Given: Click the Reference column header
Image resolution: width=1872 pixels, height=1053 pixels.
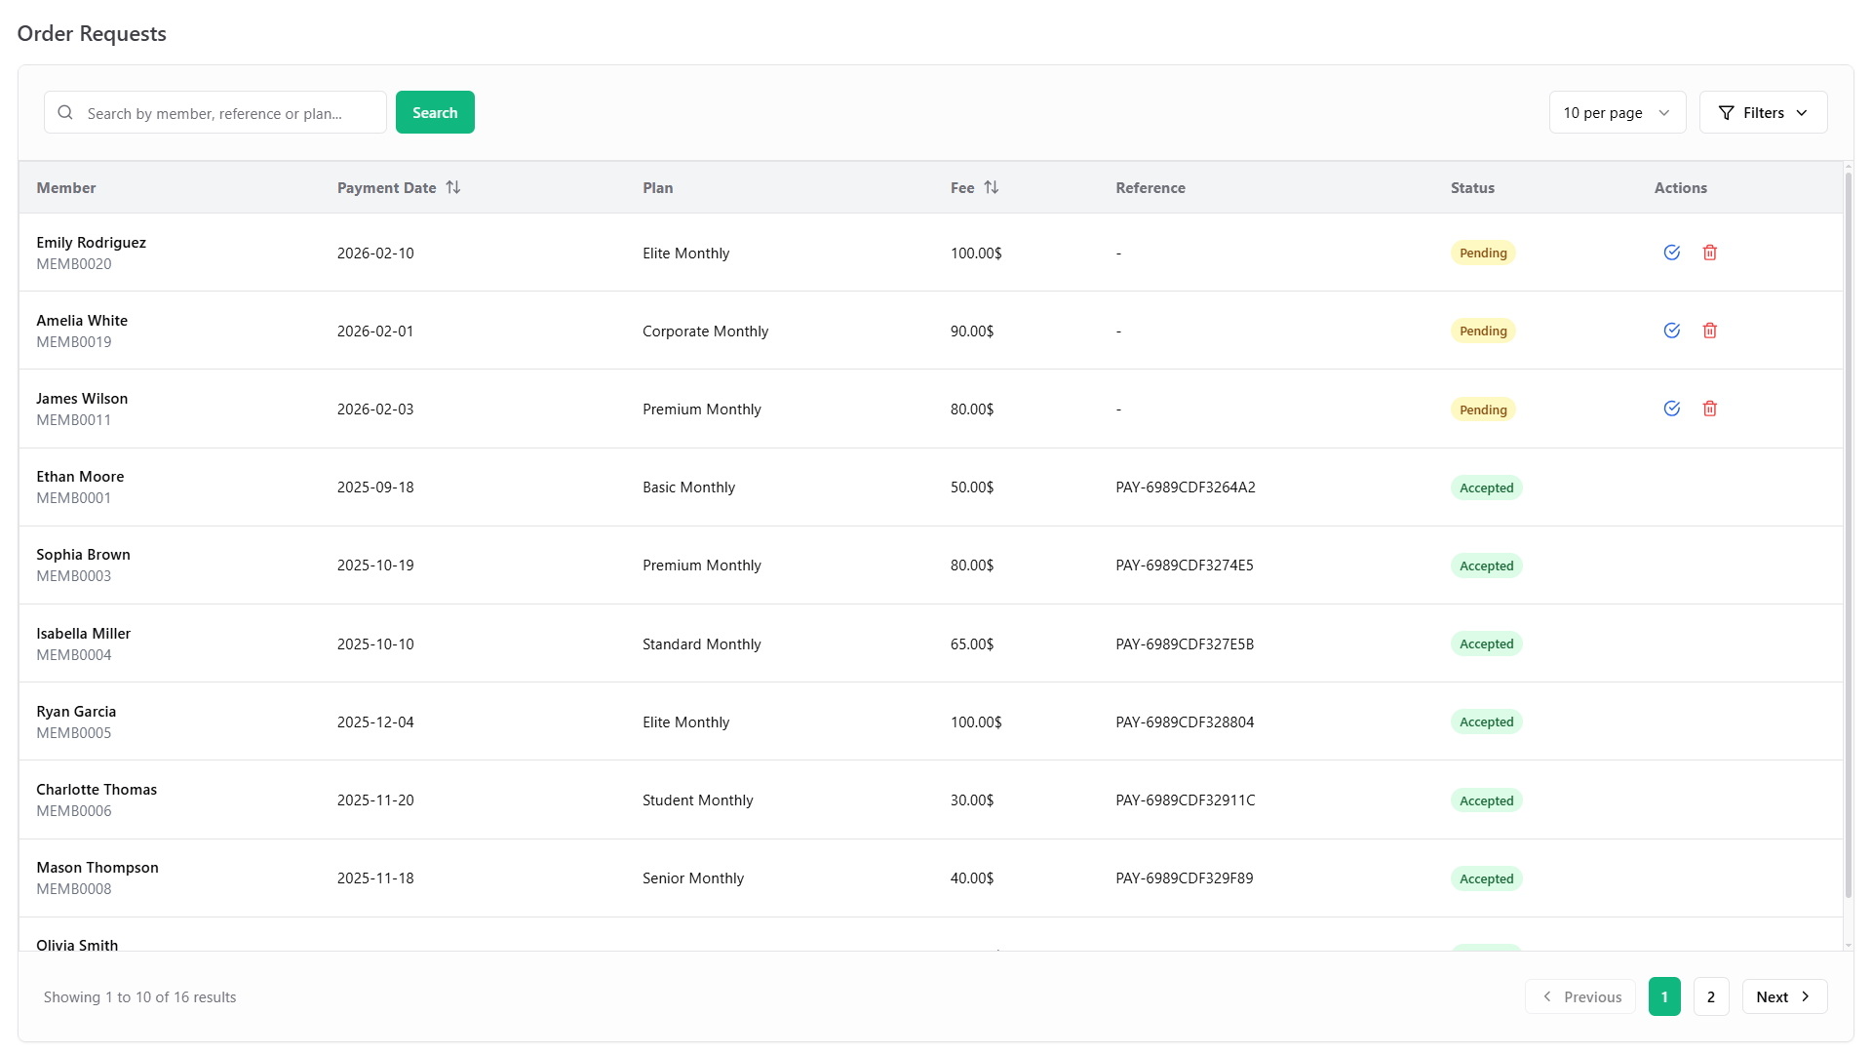Looking at the screenshot, I should click(x=1150, y=188).
